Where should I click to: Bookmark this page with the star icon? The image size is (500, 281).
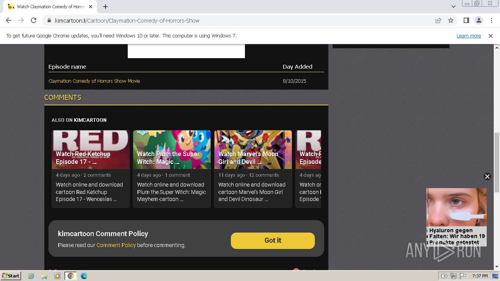click(x=451, y=20)
